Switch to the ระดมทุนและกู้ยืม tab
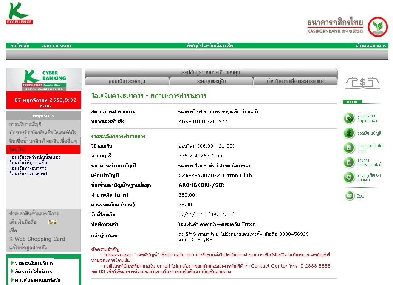Image resolution: width=393 pixels, height=285 pixels. coord(211,81)
